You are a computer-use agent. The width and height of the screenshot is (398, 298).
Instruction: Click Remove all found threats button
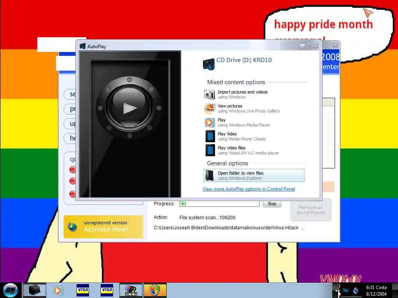click(311, 210)
